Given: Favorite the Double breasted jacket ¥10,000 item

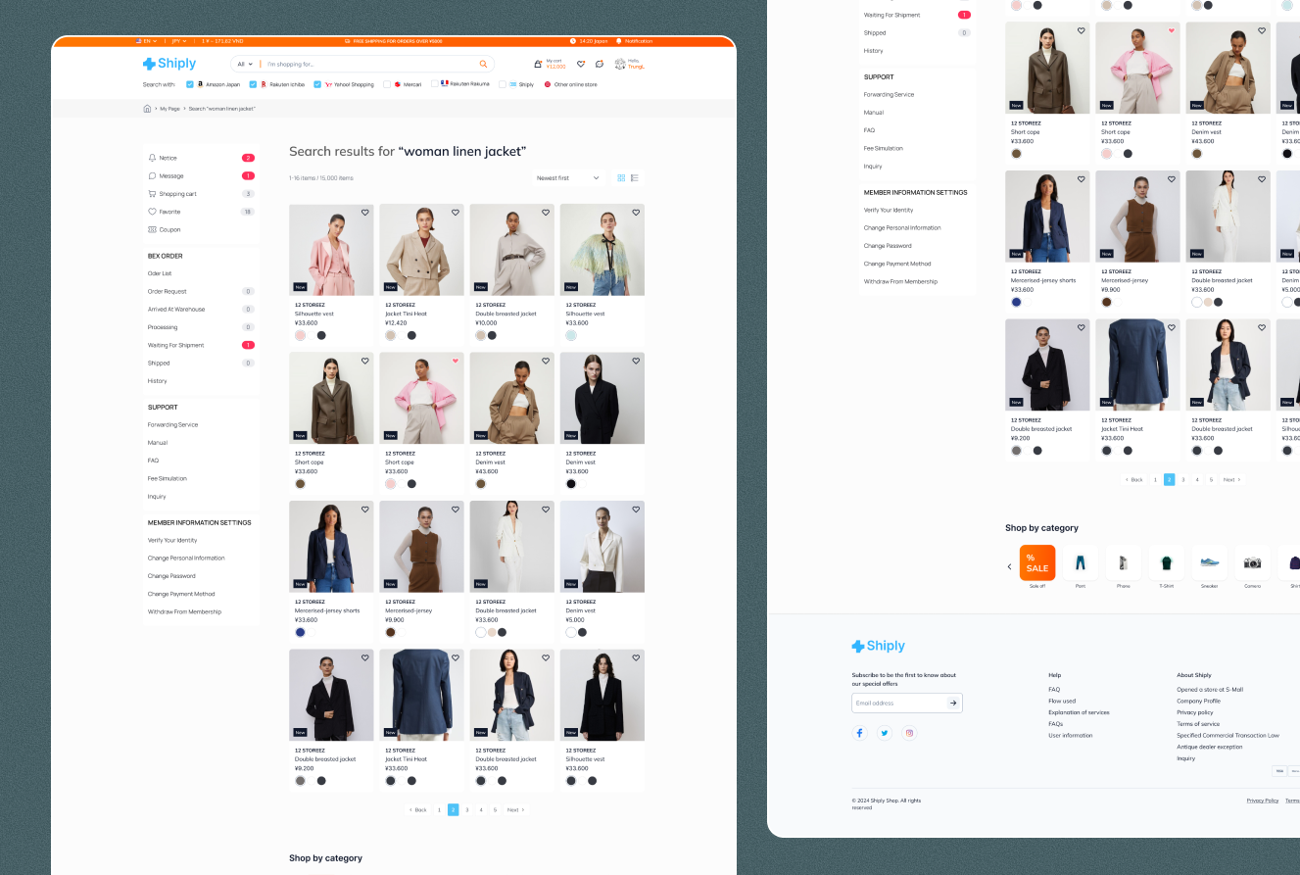Looking at the screenshot, I should click(546, 213).
